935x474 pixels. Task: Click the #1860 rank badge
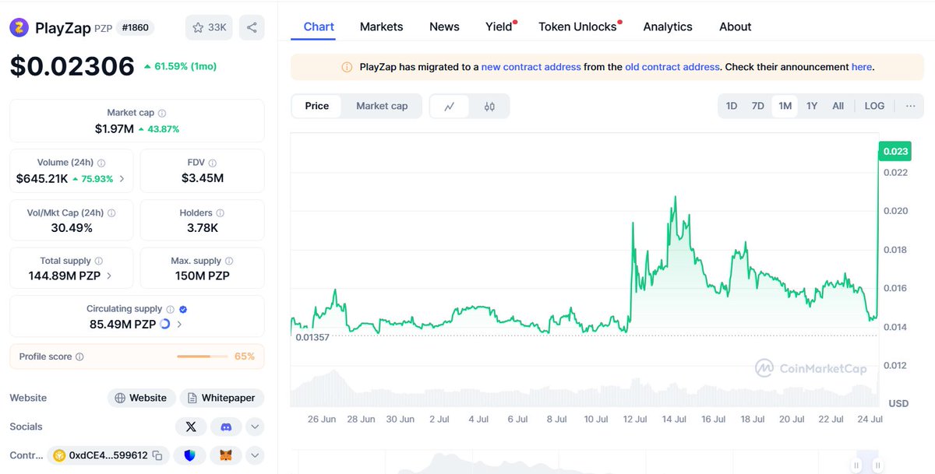point(136,28)
